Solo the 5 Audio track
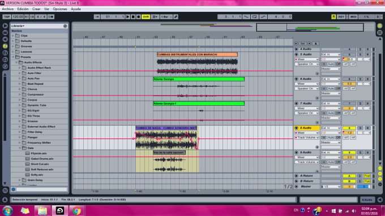This screenshot has height=216, width=385. click(360, 54)
